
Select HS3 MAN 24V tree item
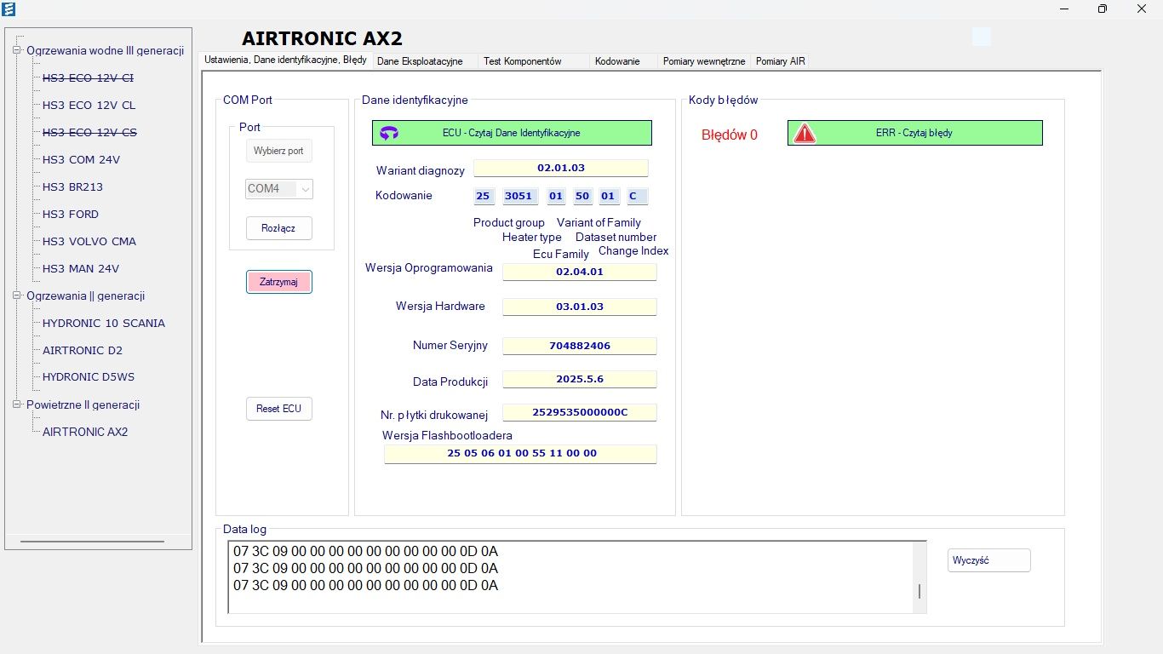[x=81, y=268]
